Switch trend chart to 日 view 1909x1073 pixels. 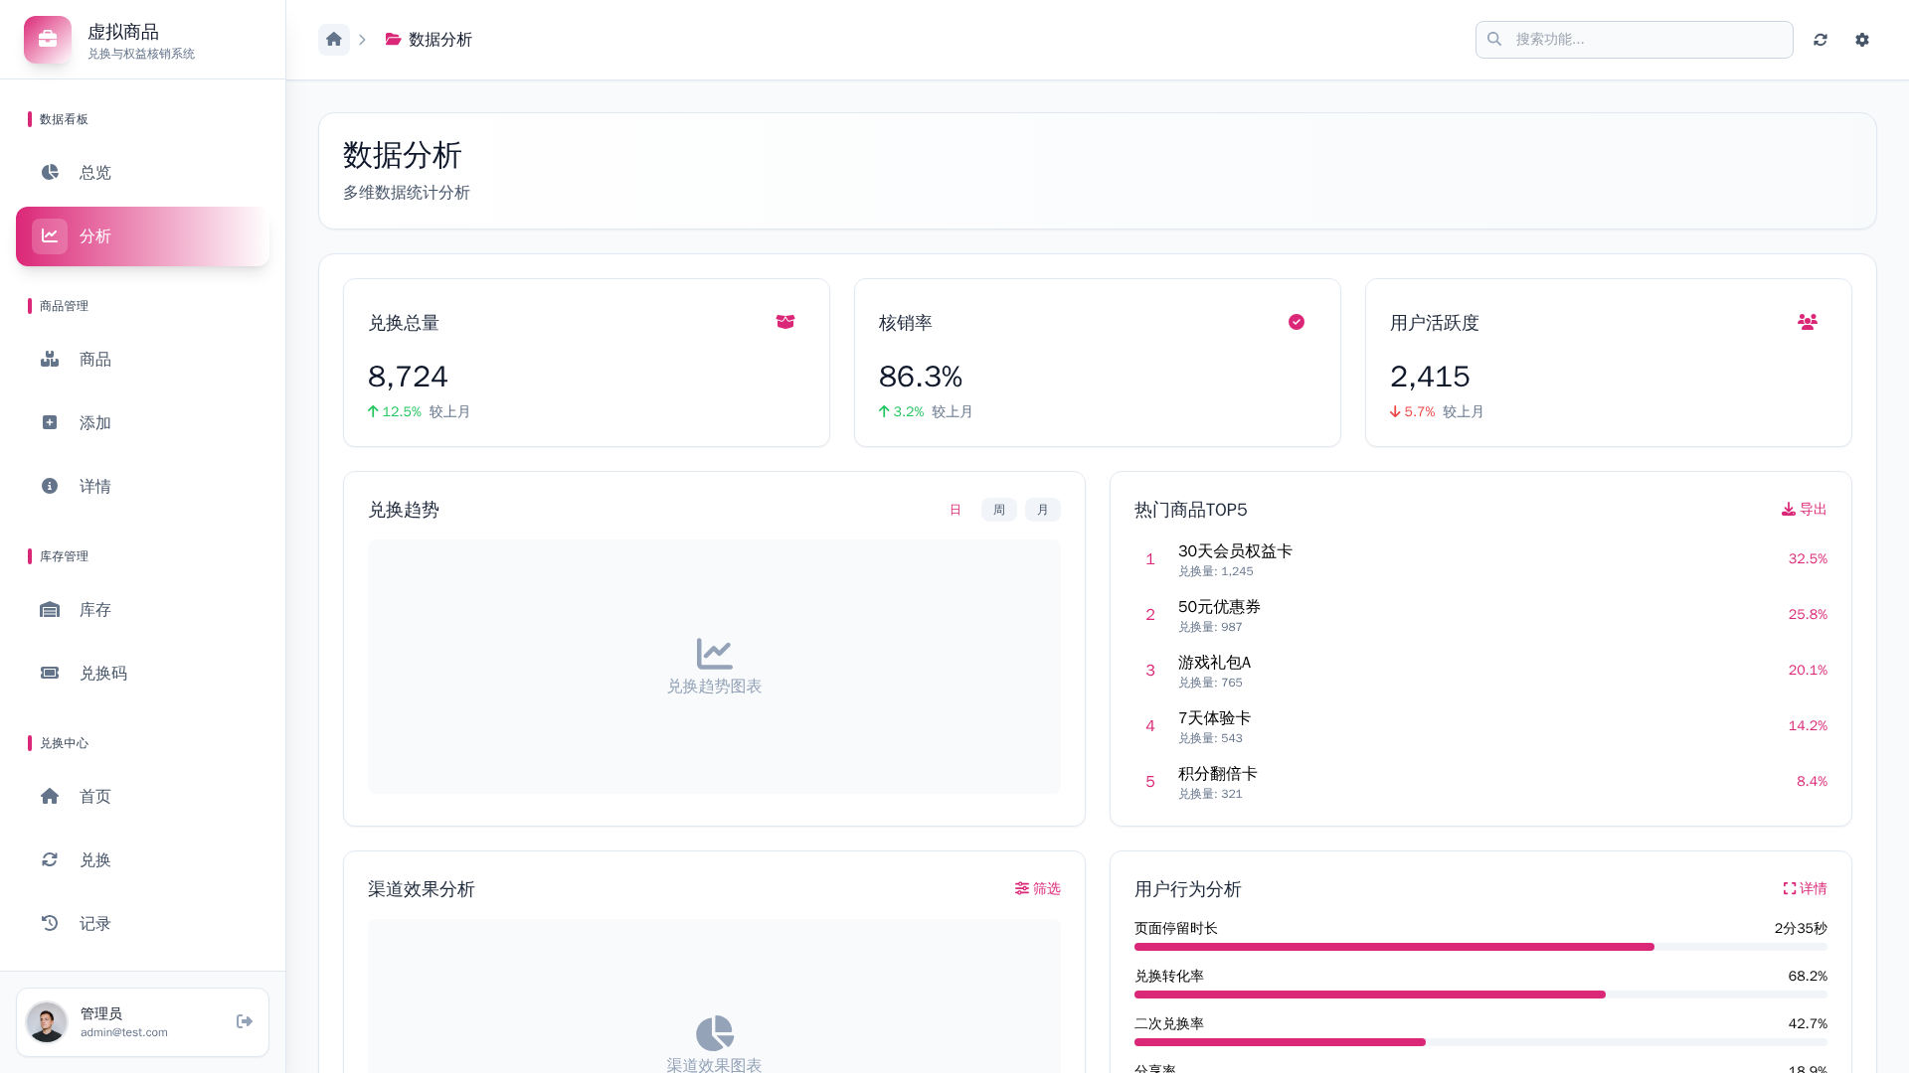click(x=955, y=510)
